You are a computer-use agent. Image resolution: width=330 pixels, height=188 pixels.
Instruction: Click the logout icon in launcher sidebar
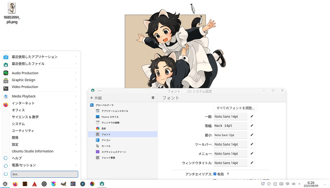tap(6, 158)
